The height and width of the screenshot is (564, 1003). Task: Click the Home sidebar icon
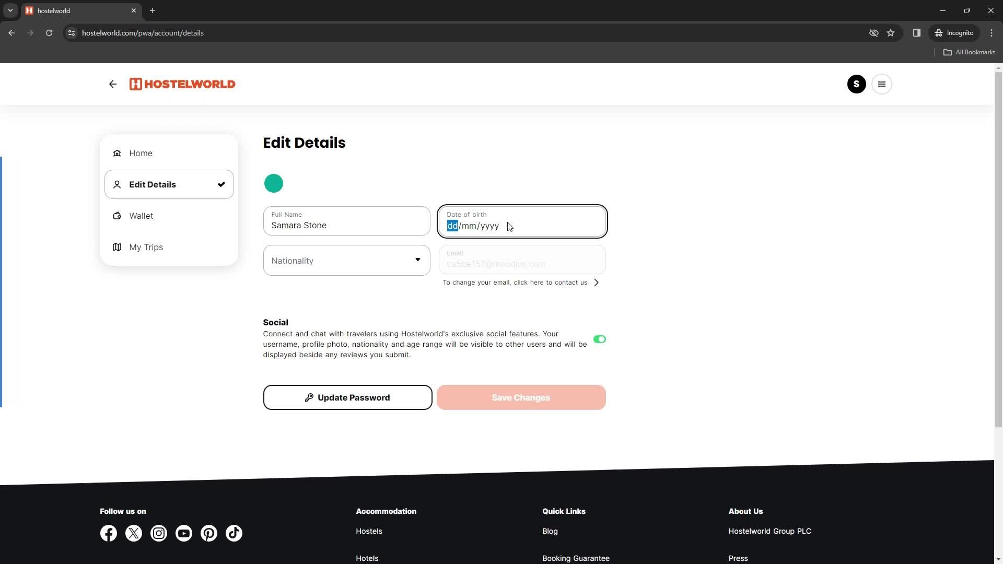tap(117, 153)
